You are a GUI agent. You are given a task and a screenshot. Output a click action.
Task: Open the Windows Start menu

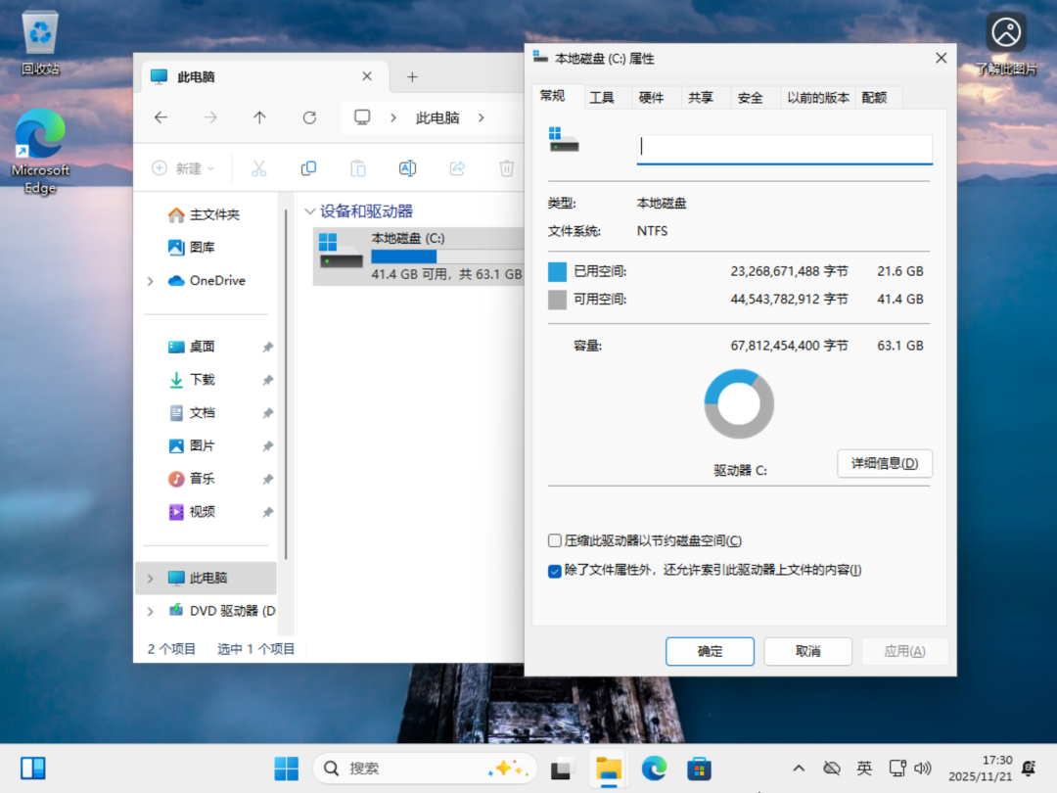click(x=286, y=769)
